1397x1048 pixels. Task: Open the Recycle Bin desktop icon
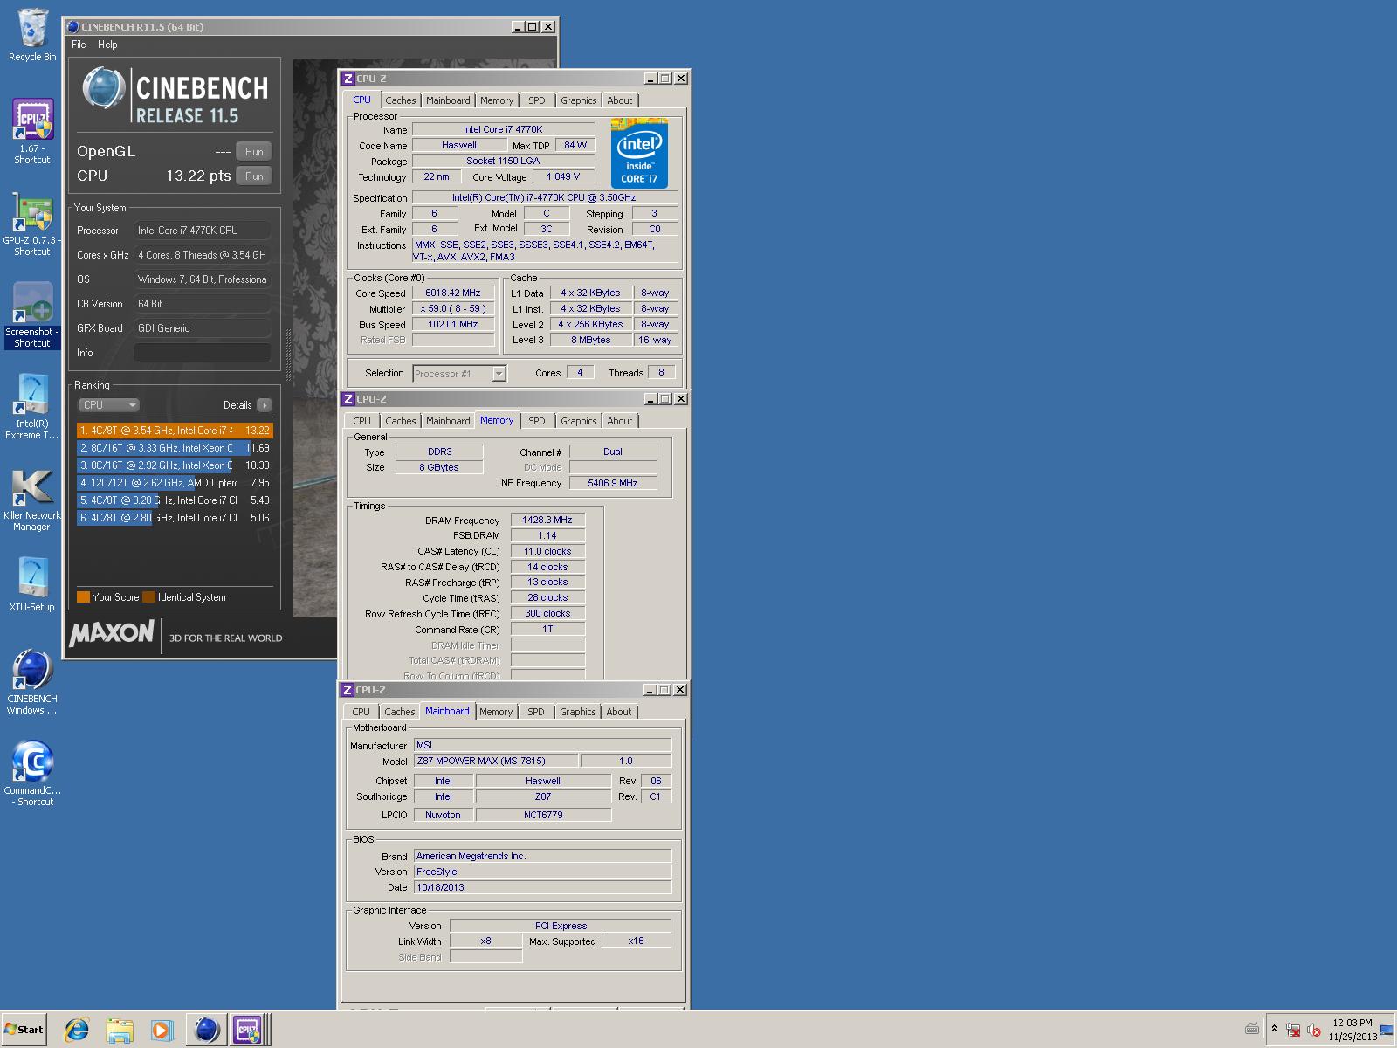click(x=32, y=35)
